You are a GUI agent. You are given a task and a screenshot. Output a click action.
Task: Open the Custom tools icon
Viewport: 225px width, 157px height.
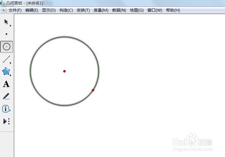(x=6, y=121)
